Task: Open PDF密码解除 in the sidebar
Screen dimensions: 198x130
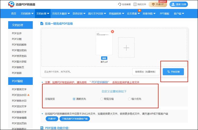Action: 19,45
